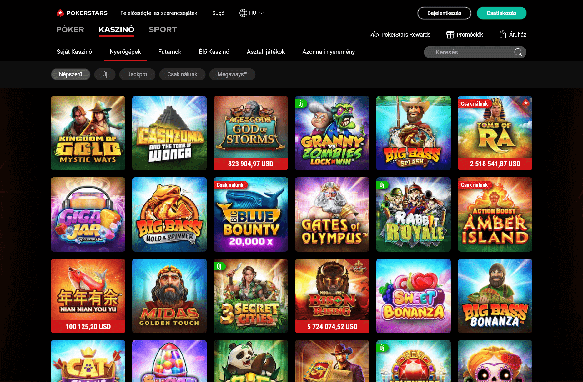This screenshot has height=382, width=583.
Task: Open Big Bass Splash game
Action: 414,133
